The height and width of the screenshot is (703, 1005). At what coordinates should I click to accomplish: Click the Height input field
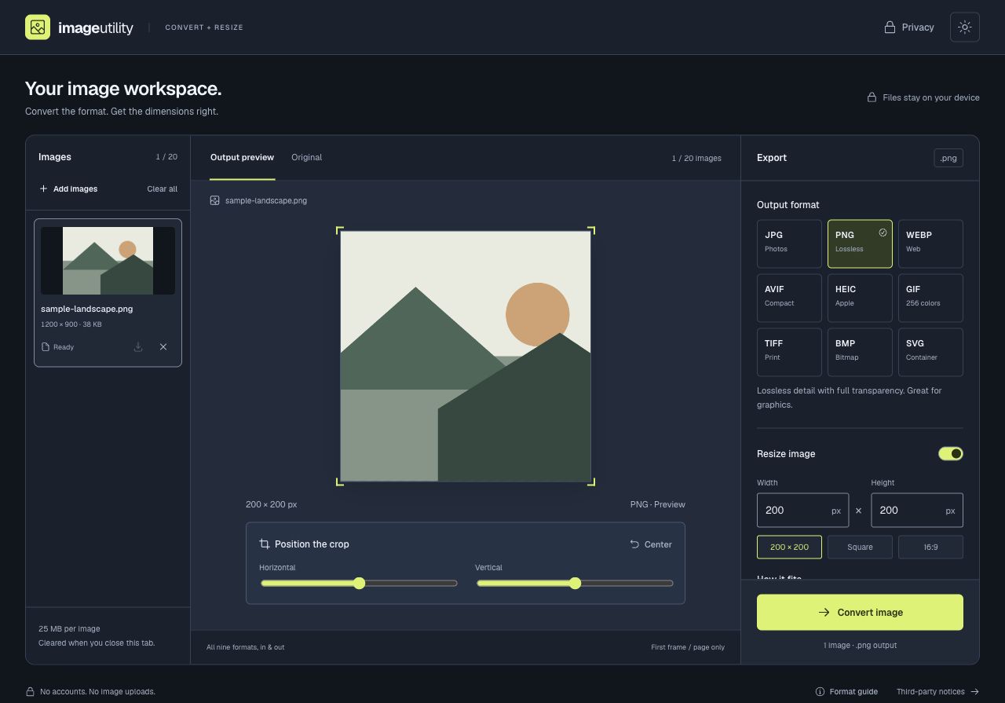coord(917,511)
